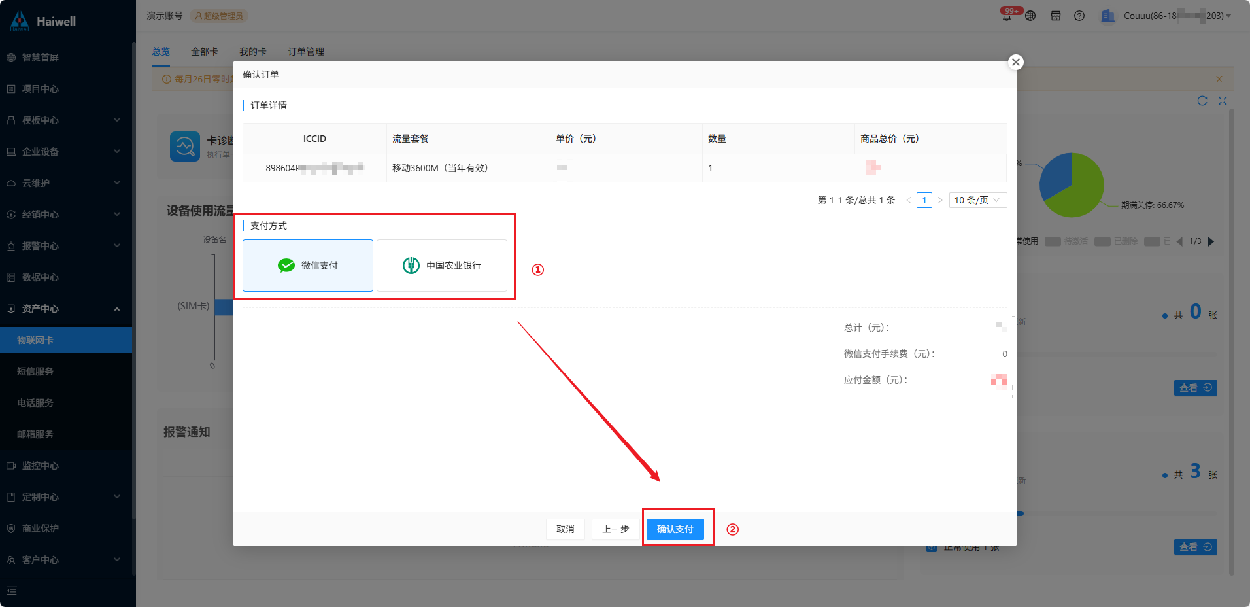Click 单价（元） column header
The image size is (1250, 607).
click(626, 139)
